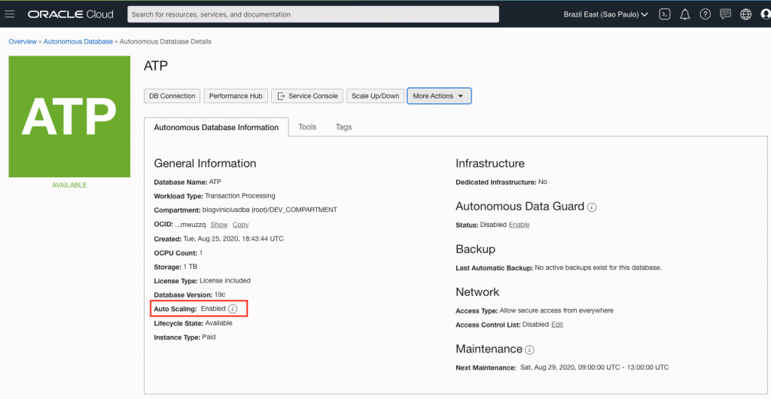Copy the OCID value
The width and height of the screenshot is (771, 399).
coord(240,225)
